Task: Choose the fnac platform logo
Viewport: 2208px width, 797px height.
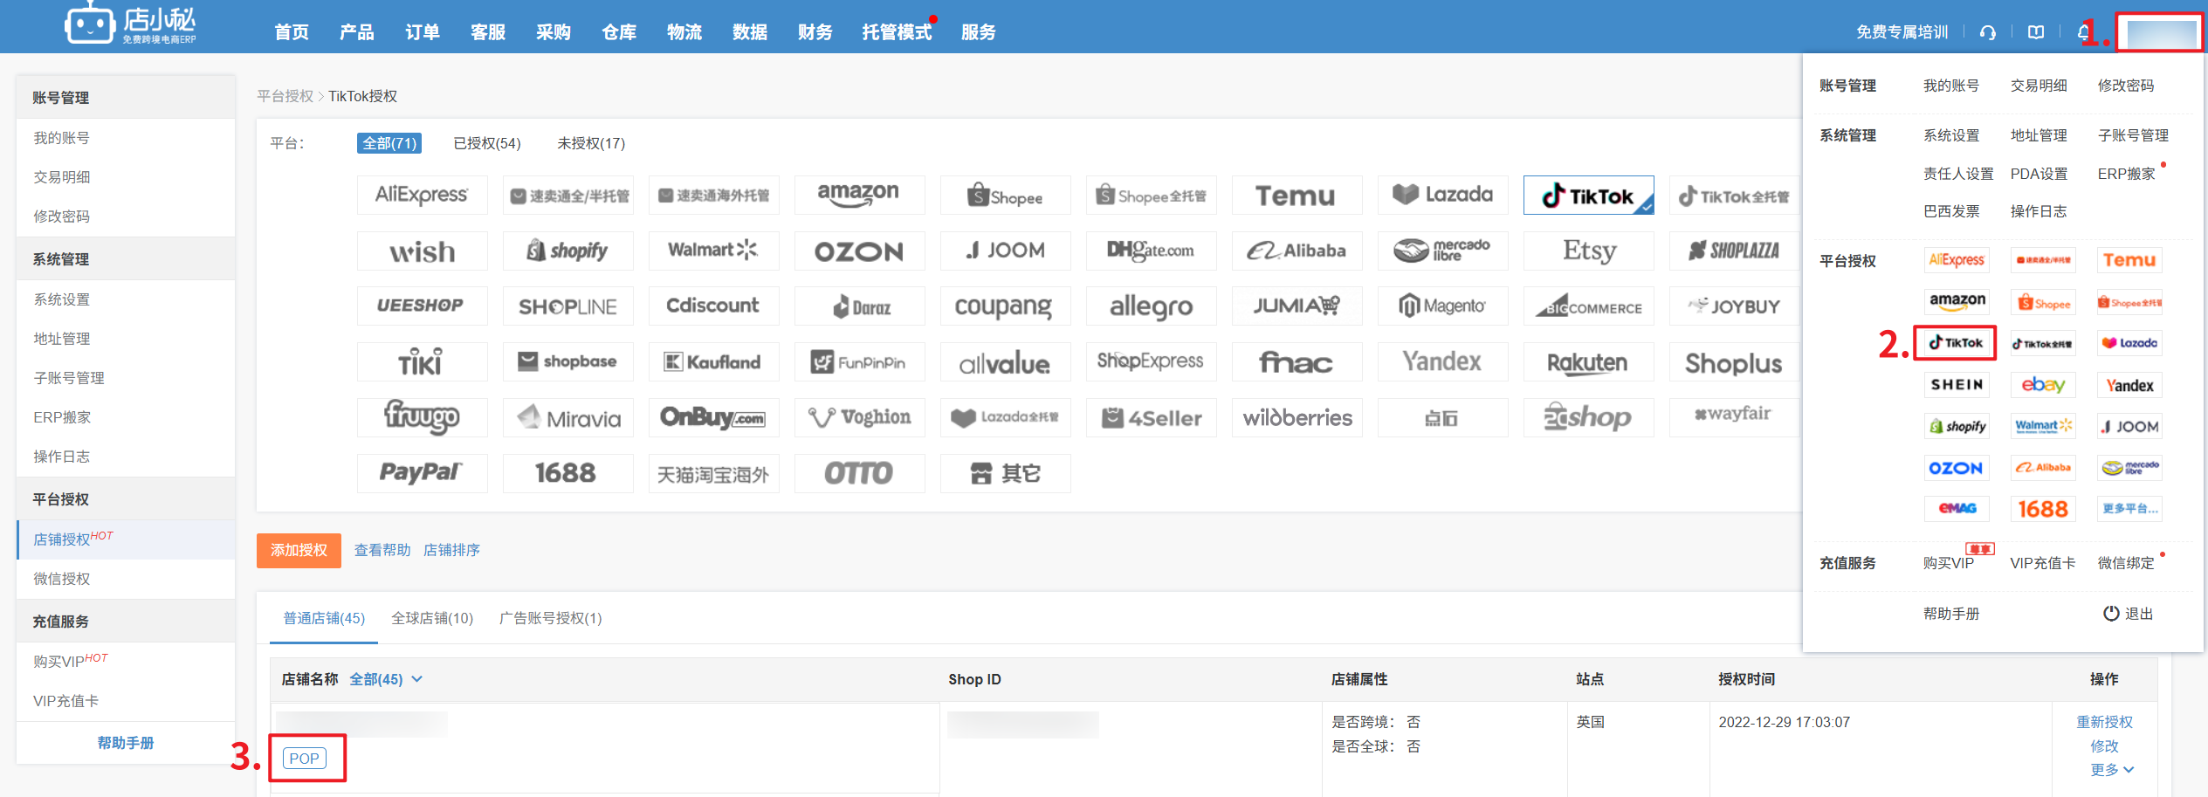Action: (x=1297, y=362)
